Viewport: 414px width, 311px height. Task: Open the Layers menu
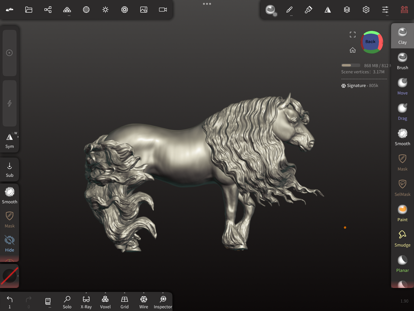click(347, 10)
